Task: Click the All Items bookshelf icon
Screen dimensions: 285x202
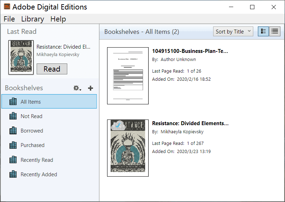Action: coord(13,102)
